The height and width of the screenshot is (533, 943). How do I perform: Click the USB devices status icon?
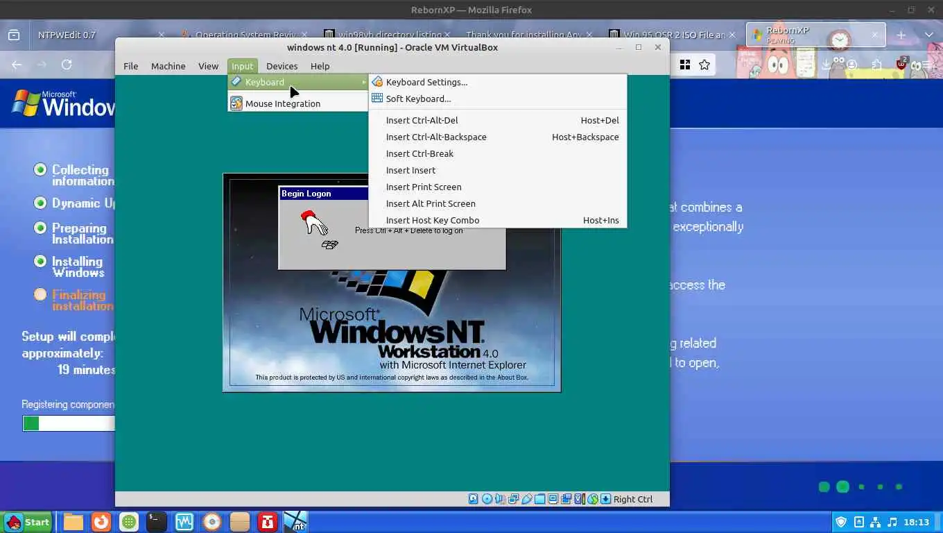(x=526, y=498)
